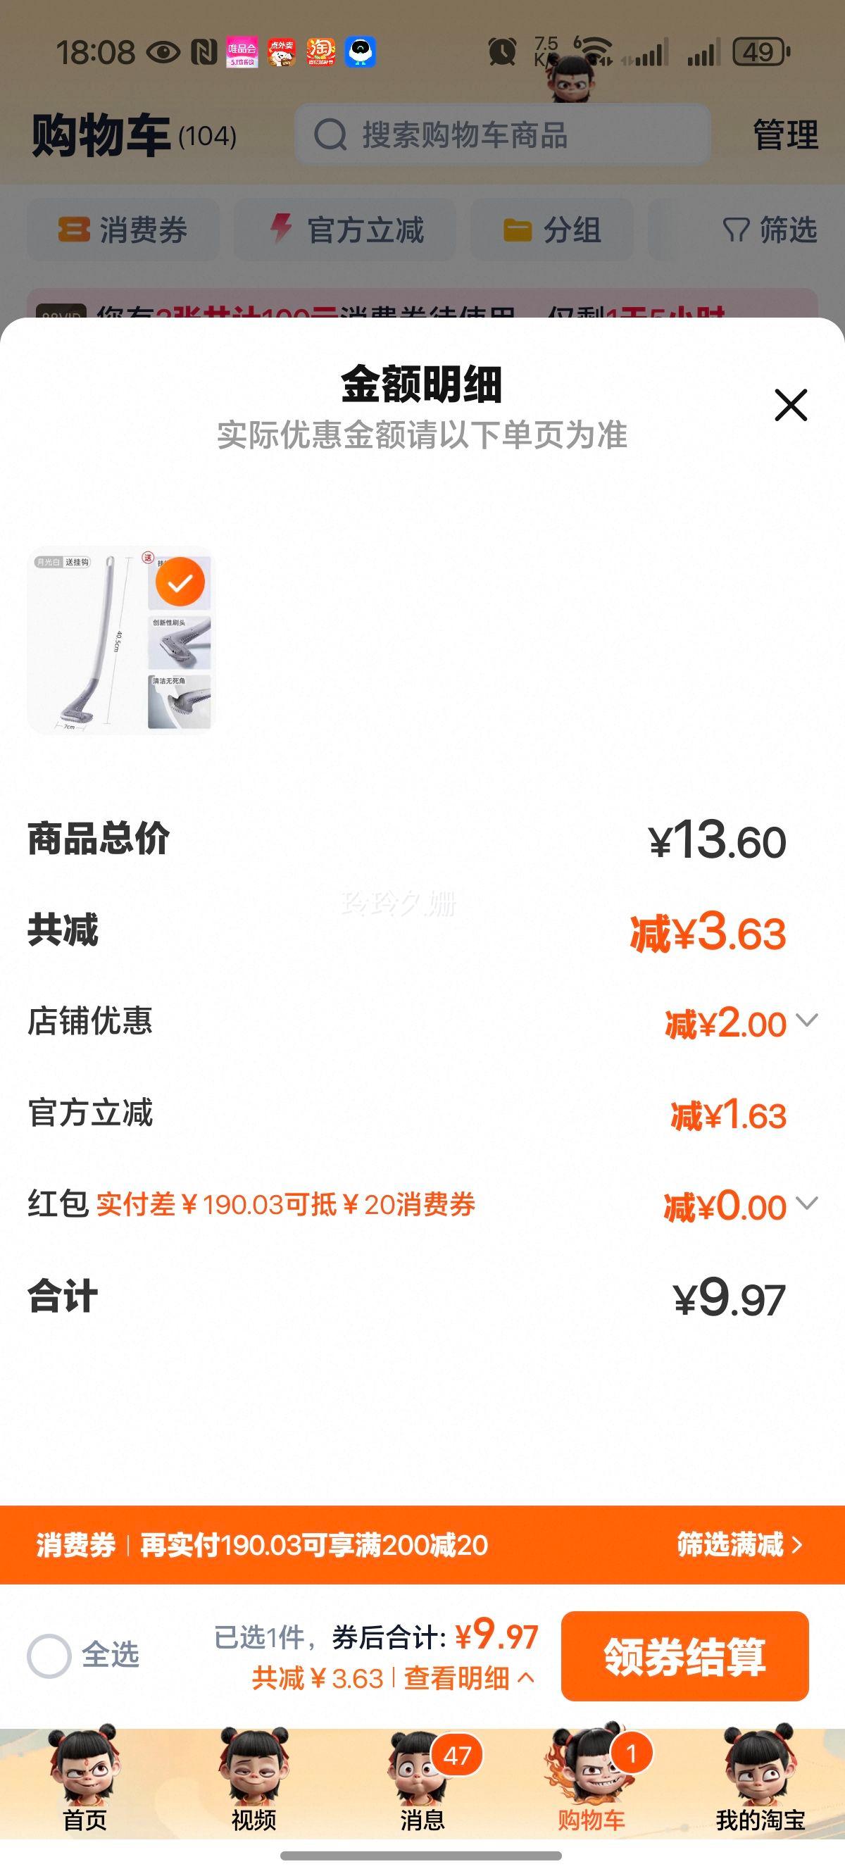Close the 金额明细 panel
Screen dimensions: 845x1876
point(790,405)
